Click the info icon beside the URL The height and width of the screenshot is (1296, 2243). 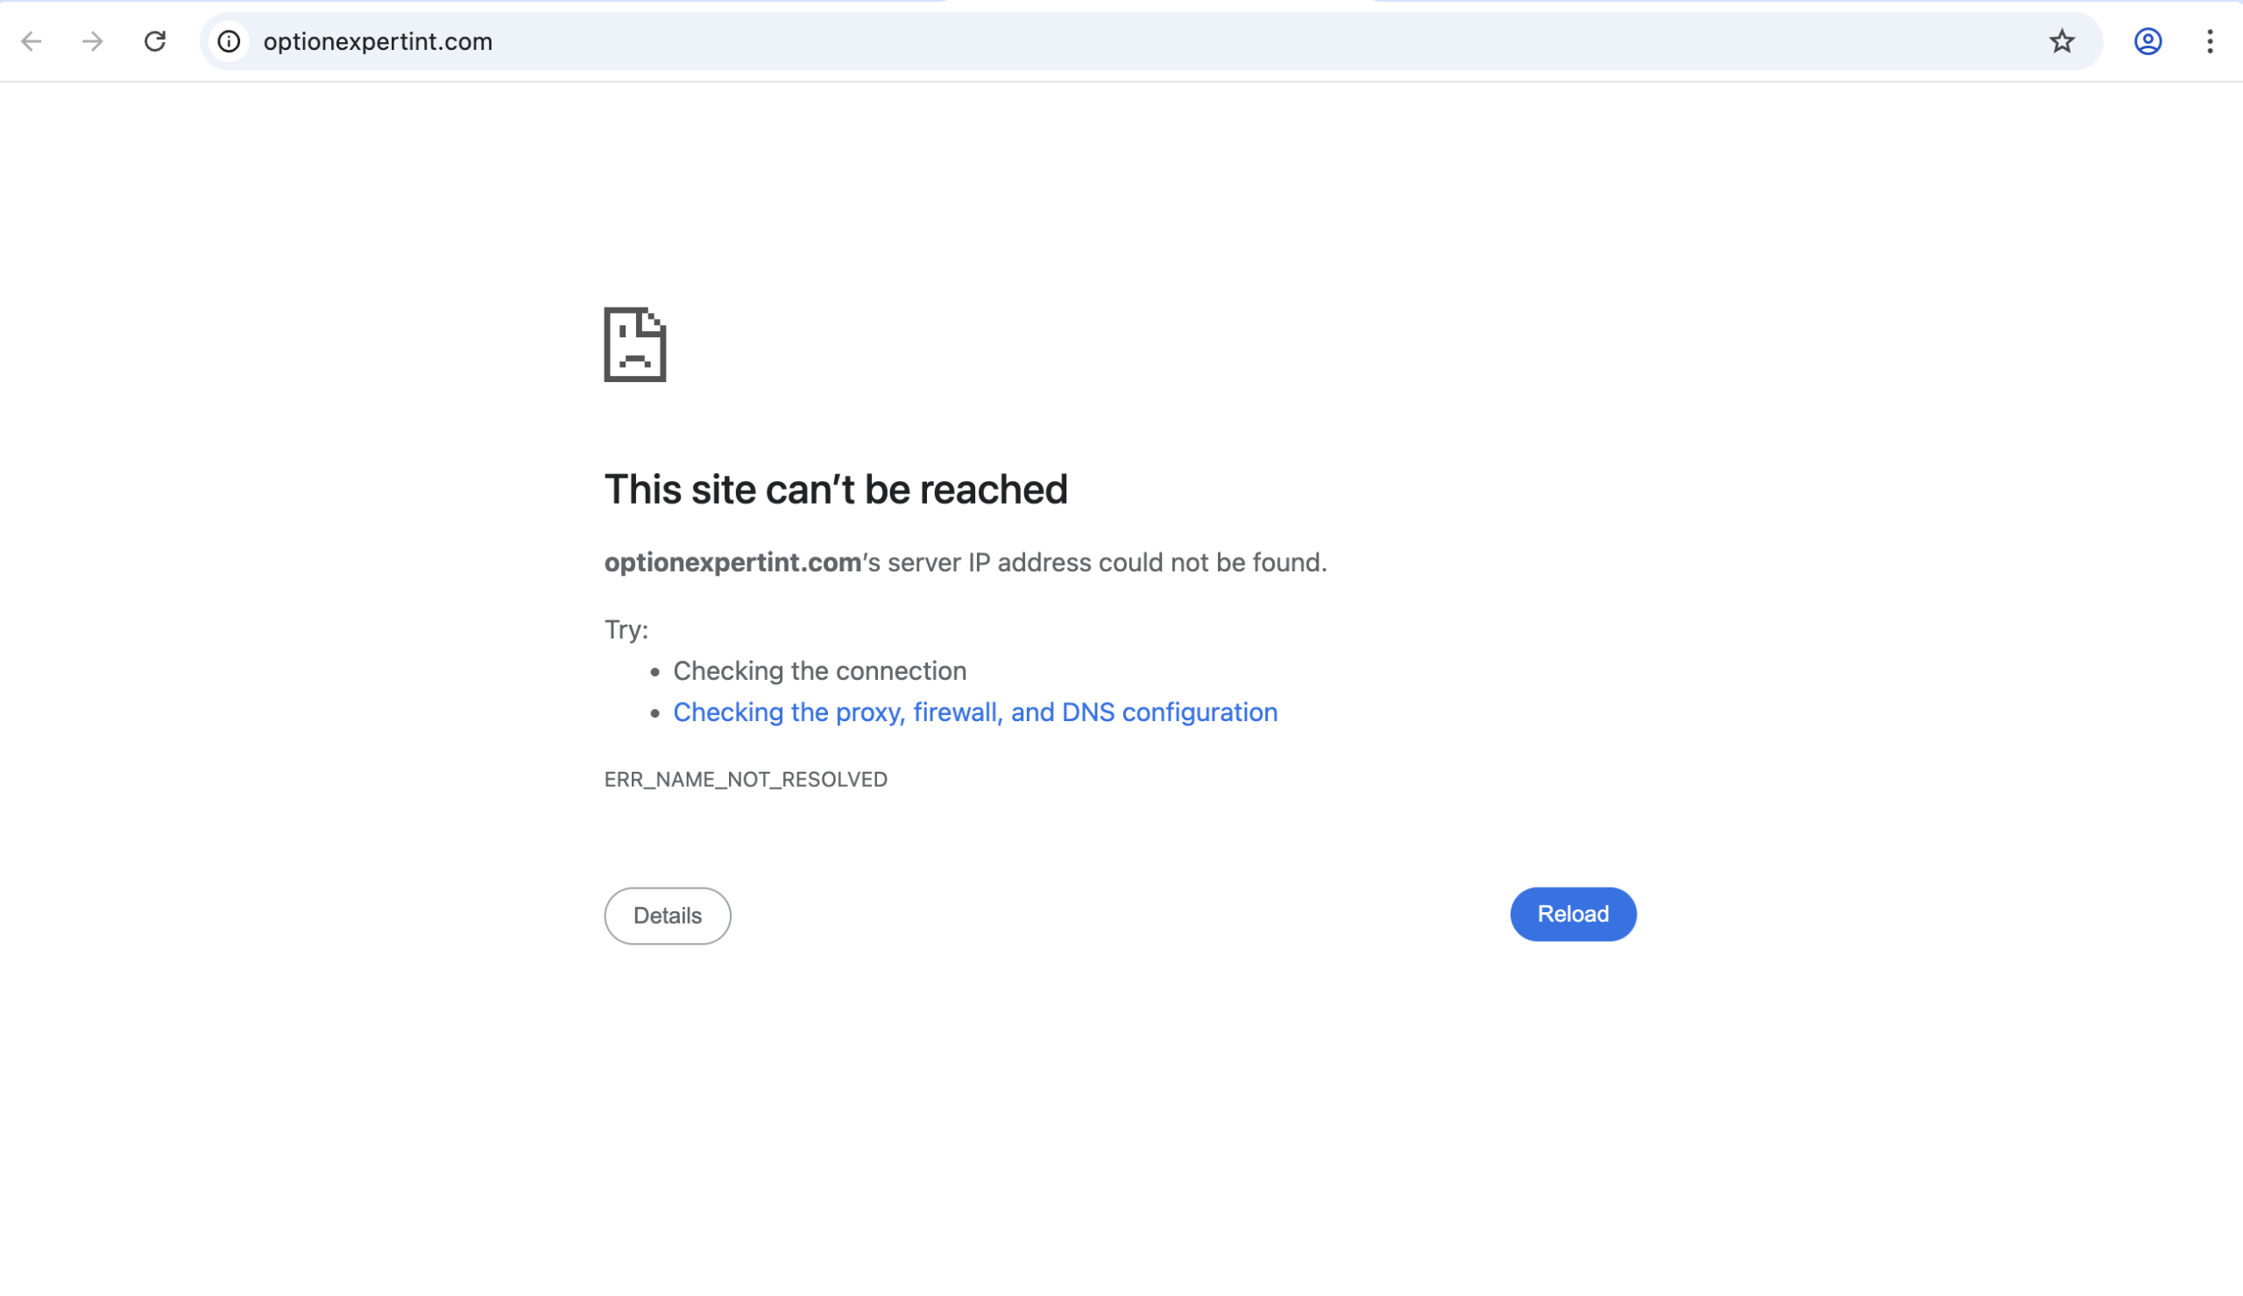pos(230,41)
